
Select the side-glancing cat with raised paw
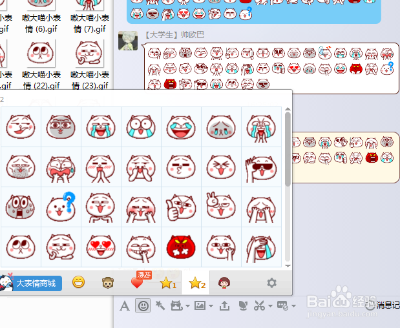221,247
